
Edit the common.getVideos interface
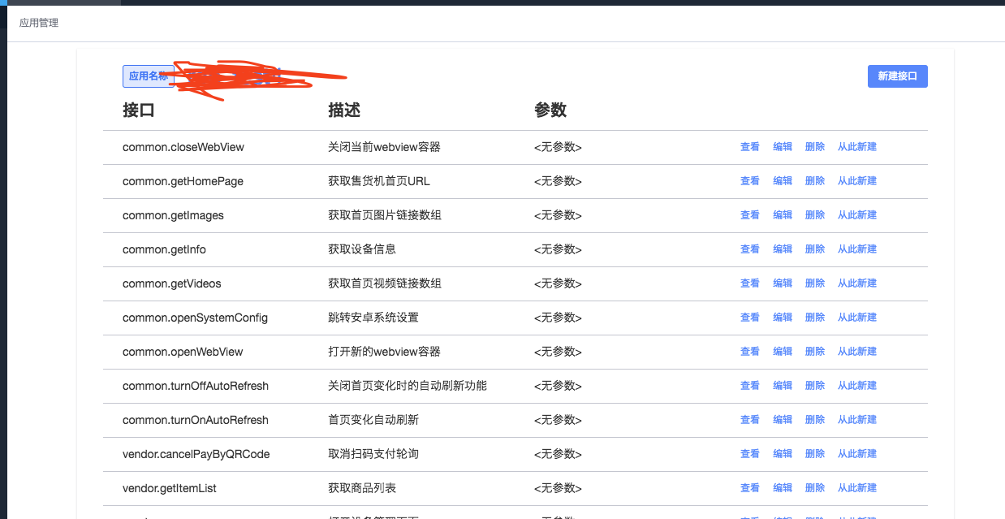(x=783, y=283)
